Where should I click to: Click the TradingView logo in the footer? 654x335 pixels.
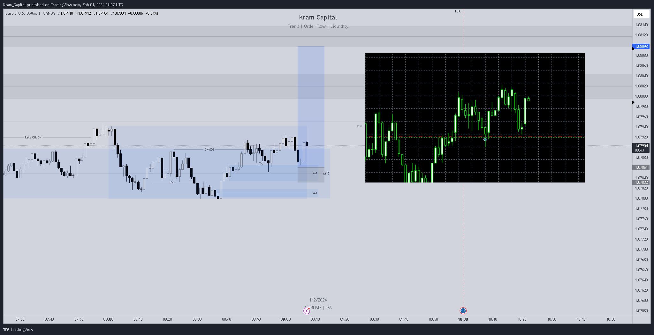point(18,329)
